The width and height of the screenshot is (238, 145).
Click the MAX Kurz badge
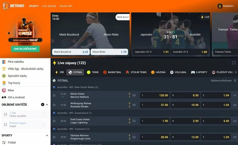tap(123, 17)
